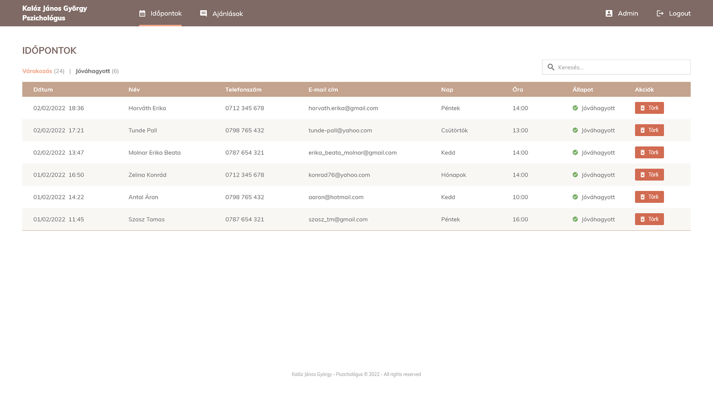
Task: Select email tunde-pall@yahoo.com
Action: 340,130
